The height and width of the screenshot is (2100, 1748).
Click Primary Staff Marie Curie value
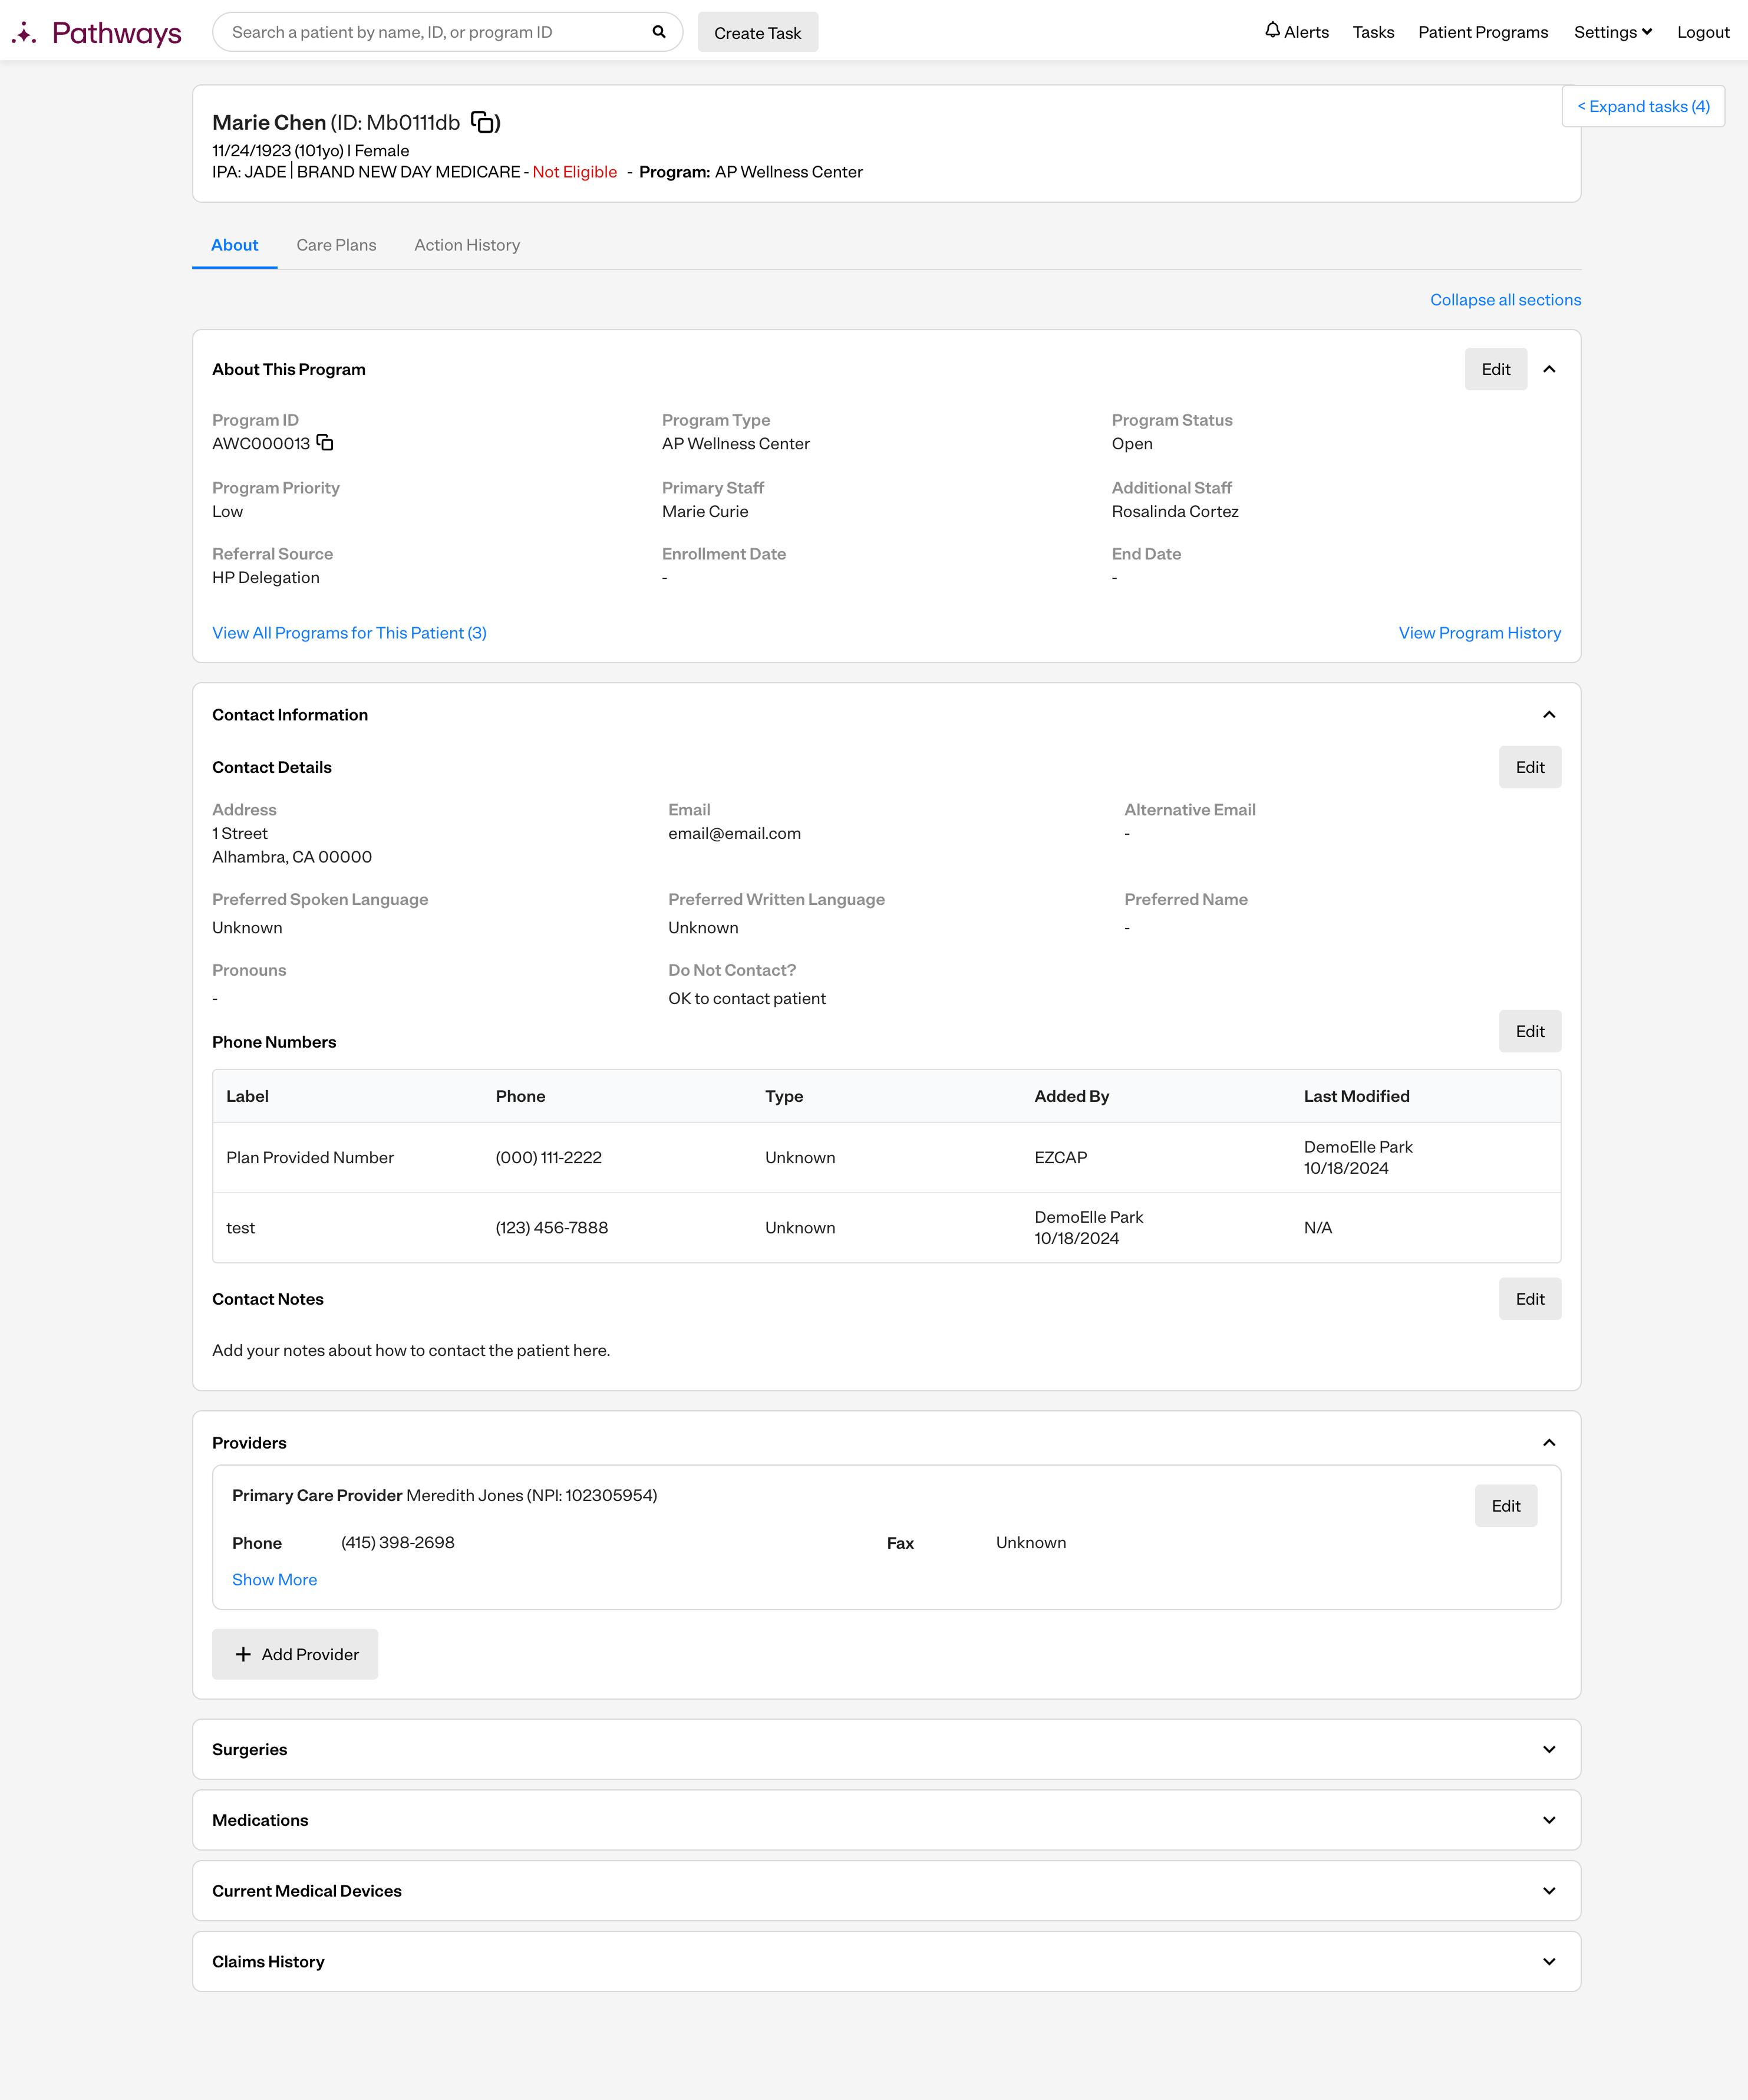(705, 511)
